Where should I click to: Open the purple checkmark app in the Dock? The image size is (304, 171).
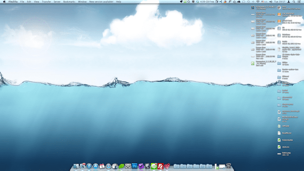point(141,166)
